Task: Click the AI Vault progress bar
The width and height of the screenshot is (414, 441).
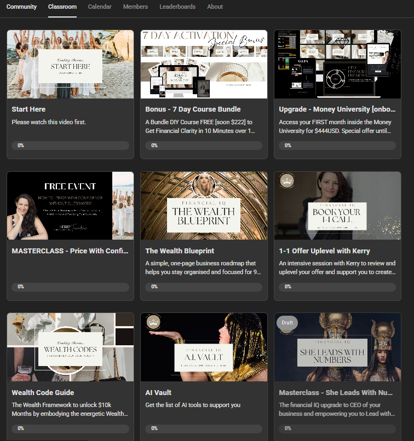Action: point(204,428)
